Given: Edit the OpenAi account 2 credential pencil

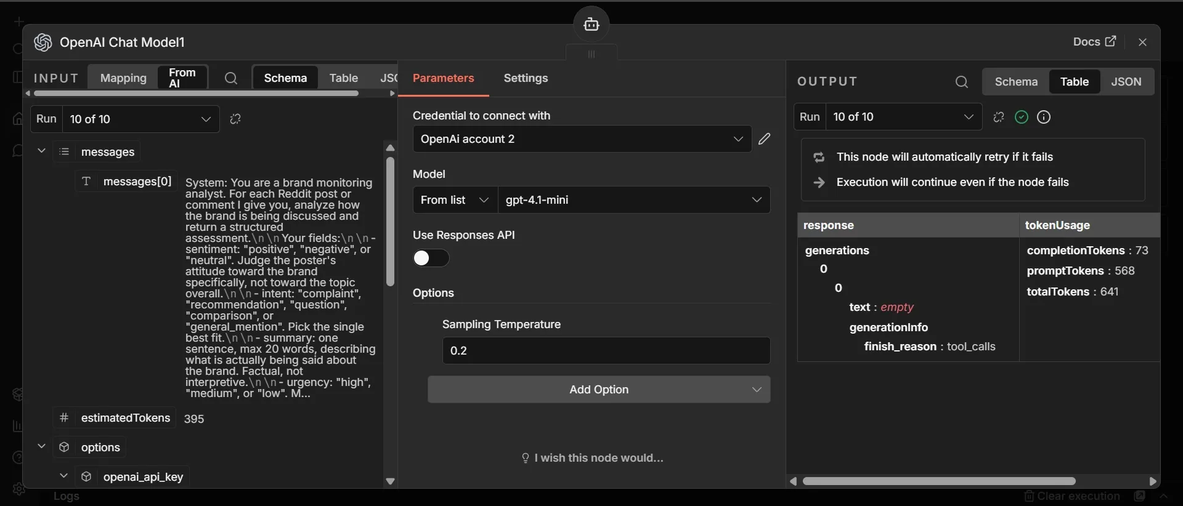Looking at the screenshot, I should pyautogui.click(x=764, y=139).
